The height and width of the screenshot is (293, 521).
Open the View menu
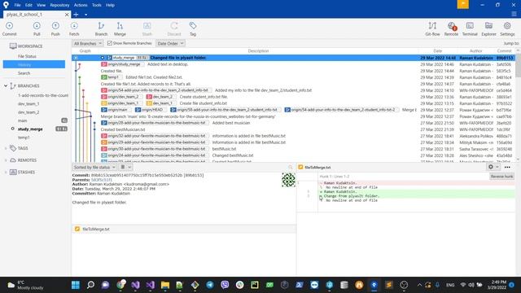41,5
